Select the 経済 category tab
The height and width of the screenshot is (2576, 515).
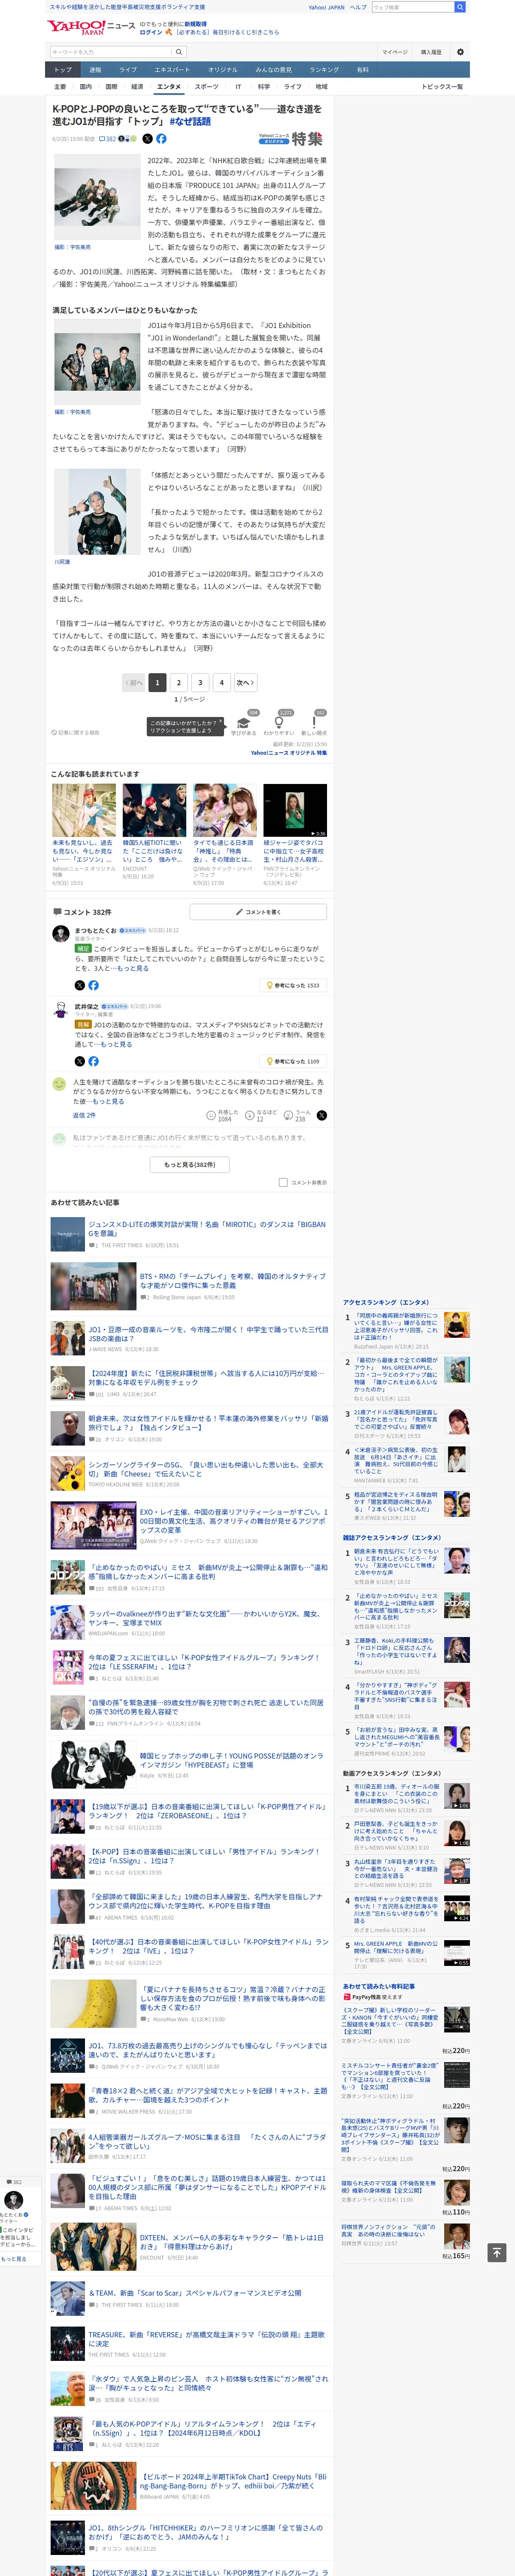point(137,87)
